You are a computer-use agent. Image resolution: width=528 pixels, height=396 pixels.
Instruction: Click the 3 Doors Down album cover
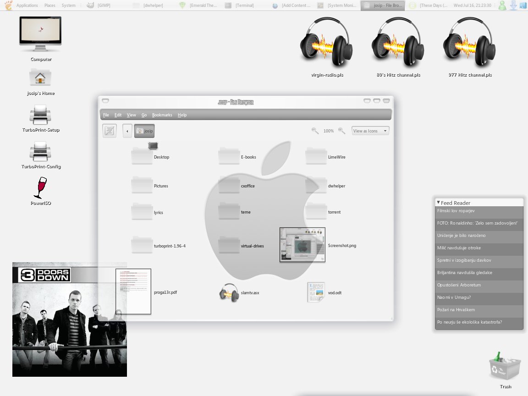69,319
